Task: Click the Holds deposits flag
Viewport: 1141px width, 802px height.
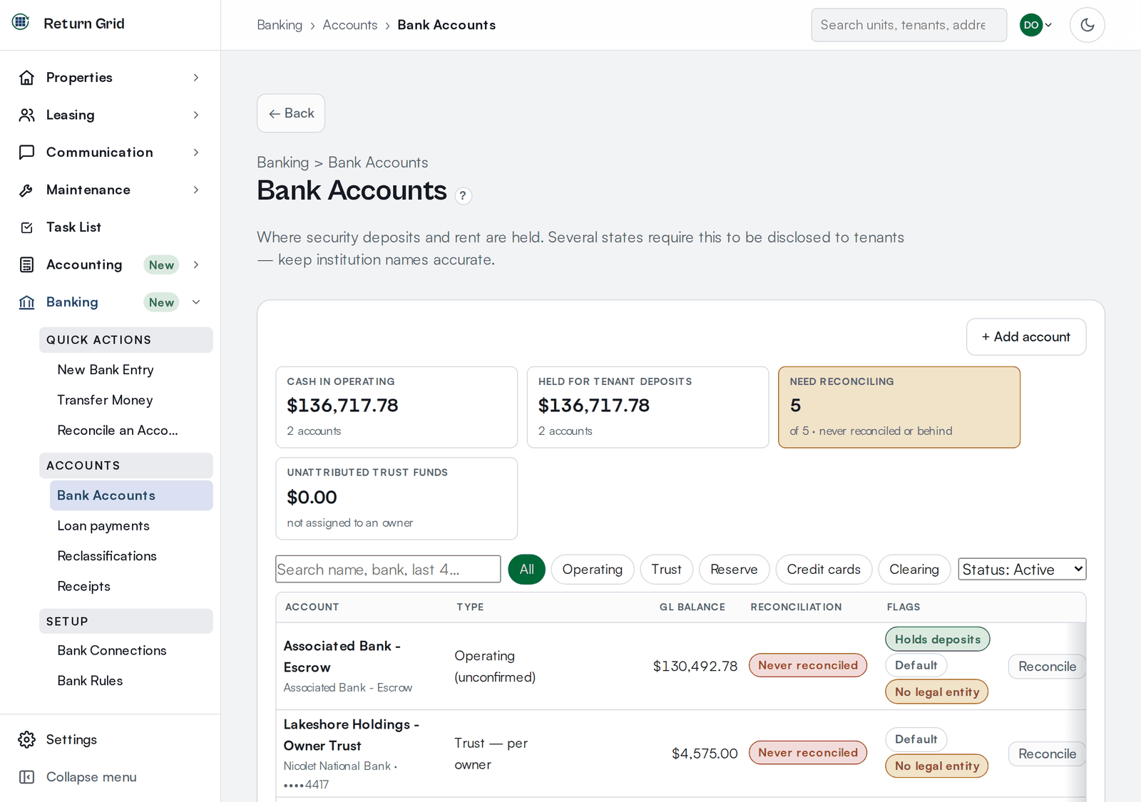Action: click(x=937, y=639)
